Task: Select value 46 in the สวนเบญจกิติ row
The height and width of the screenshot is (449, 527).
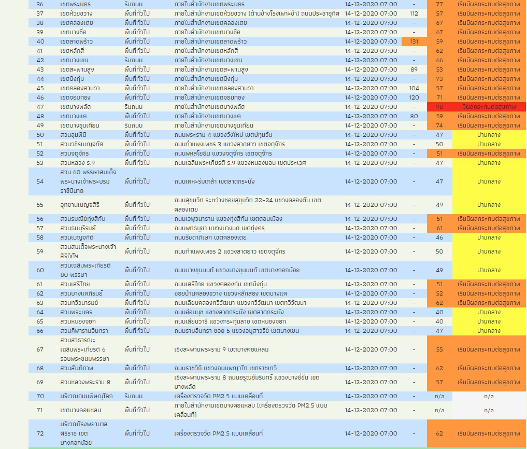Action: point(439,237)
